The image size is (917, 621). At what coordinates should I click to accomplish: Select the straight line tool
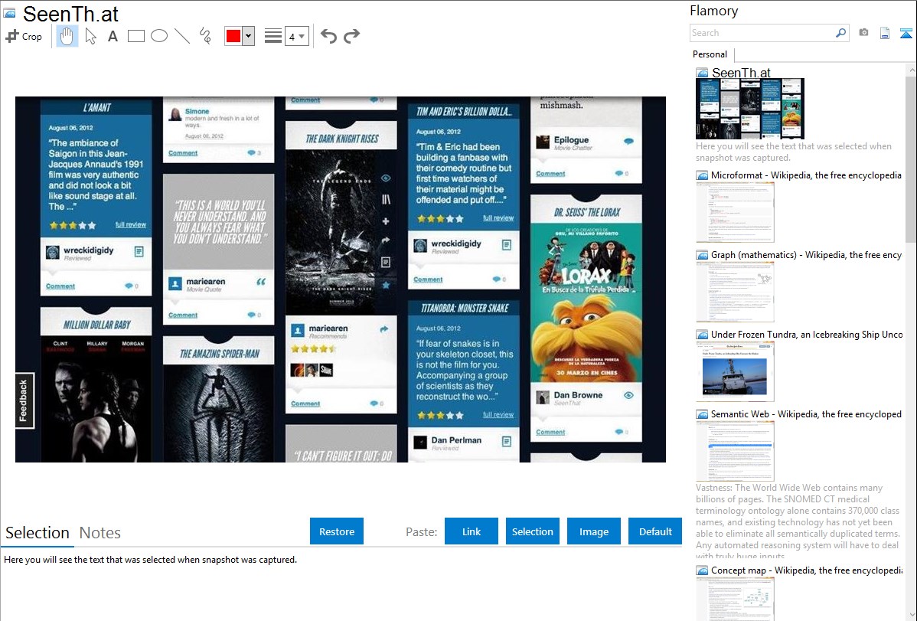pyautogui.click(x=182, y=36)
